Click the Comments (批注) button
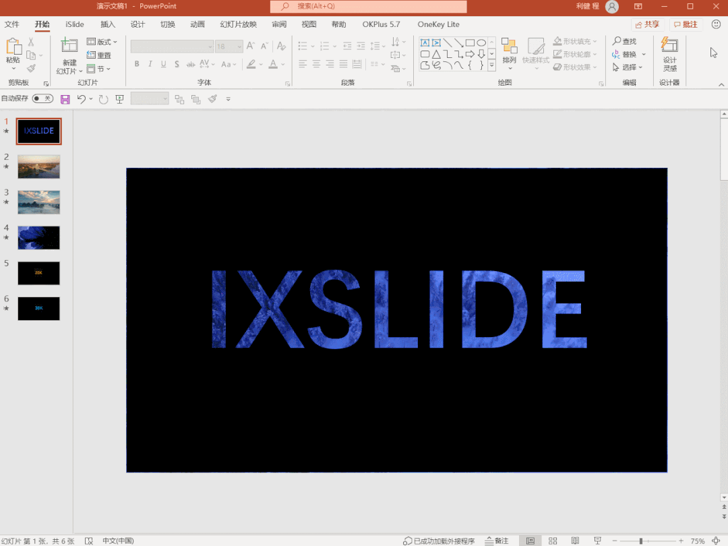Viewport: 728px width, 546px height. (686, 24)
